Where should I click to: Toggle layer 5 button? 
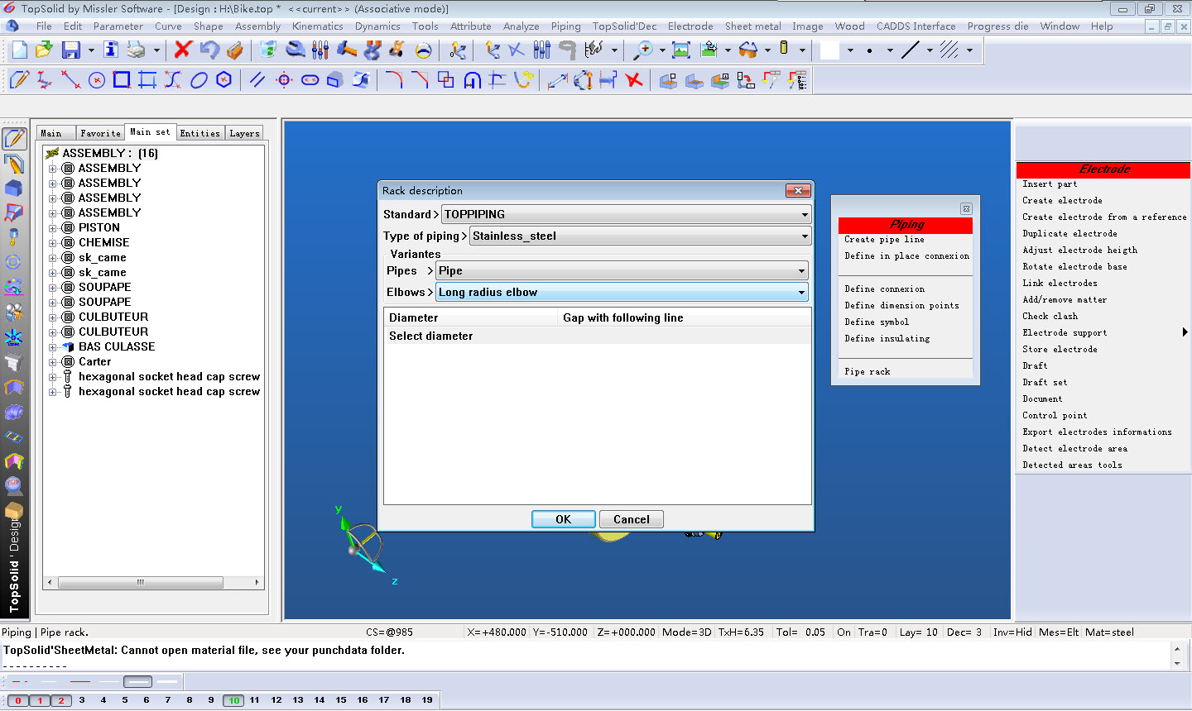point(125,700)
